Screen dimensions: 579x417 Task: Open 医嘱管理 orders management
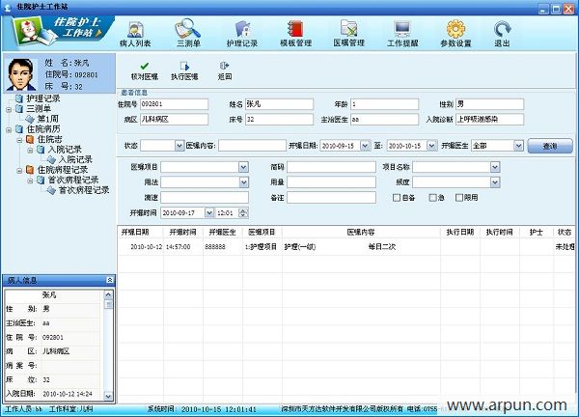(x=349, y=34)
